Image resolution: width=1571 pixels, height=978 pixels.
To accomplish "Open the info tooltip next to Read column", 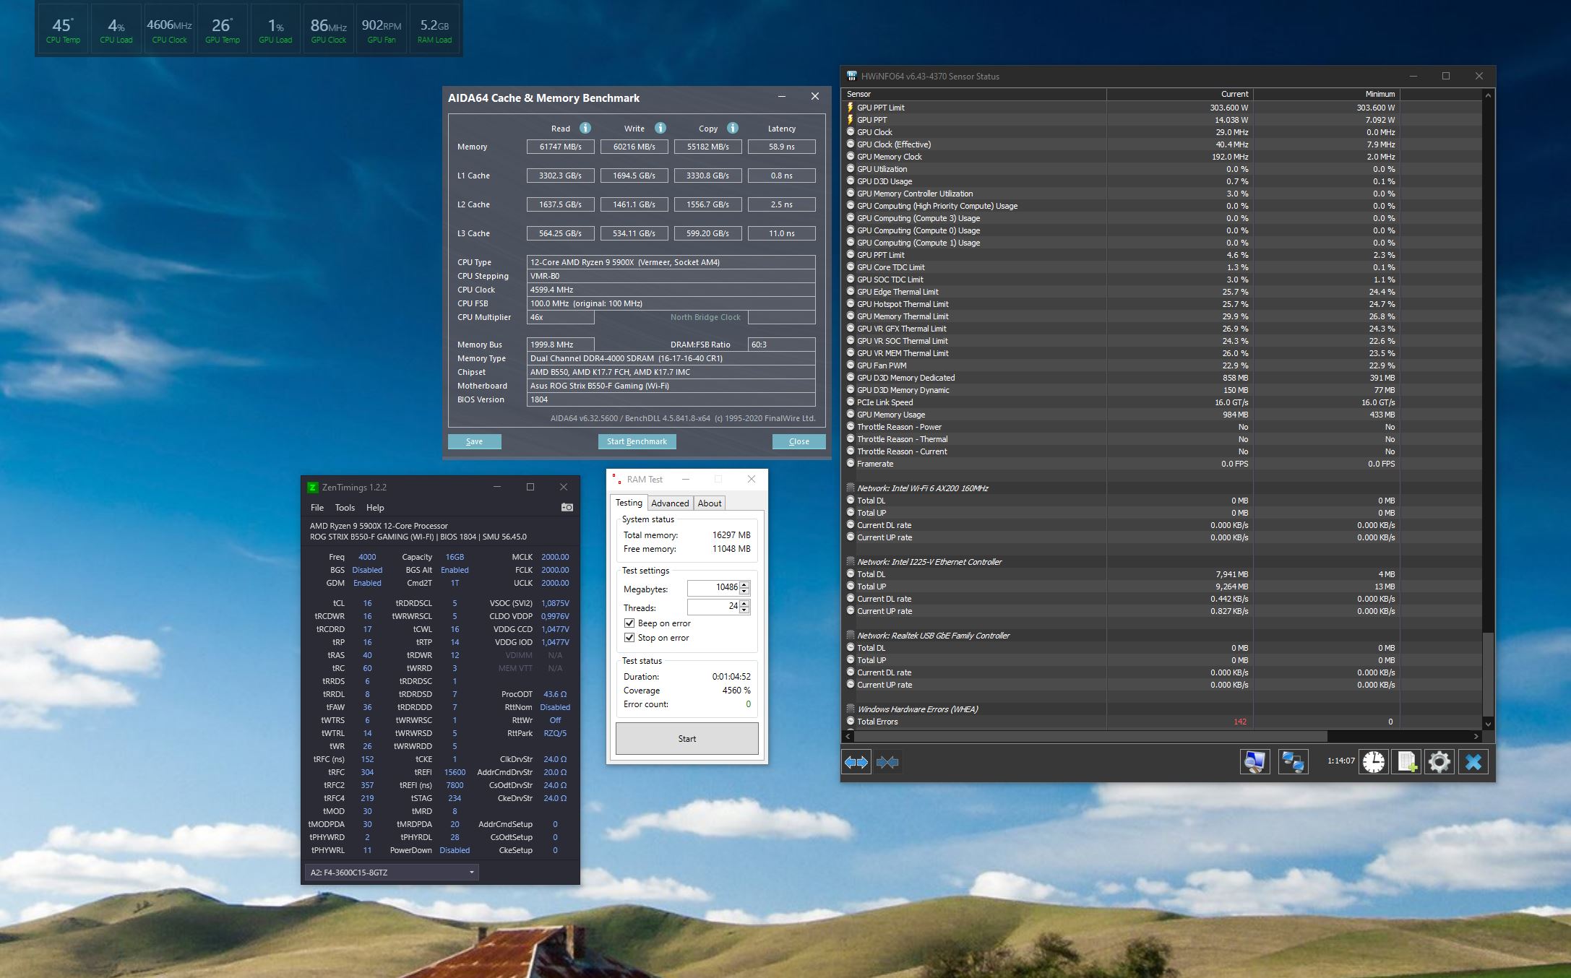I will pos(584,128).
